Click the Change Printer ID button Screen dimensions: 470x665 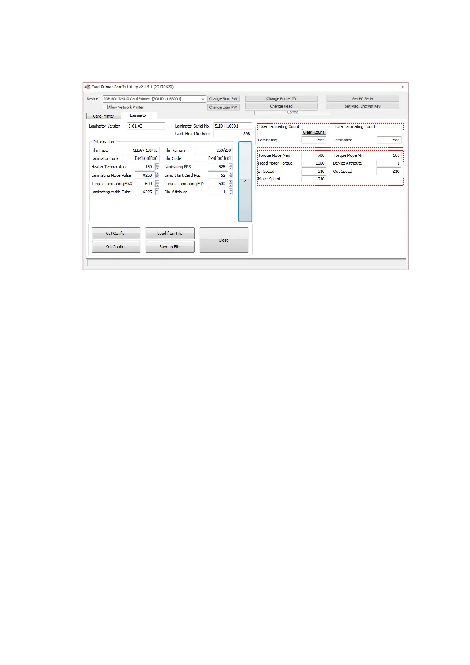pos(281,99)
